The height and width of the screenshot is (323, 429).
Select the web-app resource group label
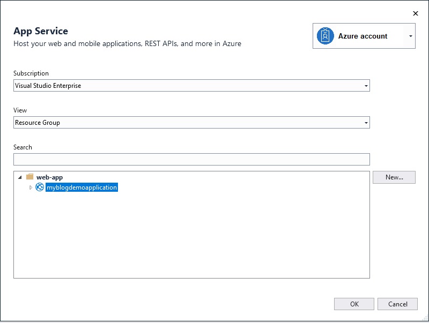click(49, 177)
